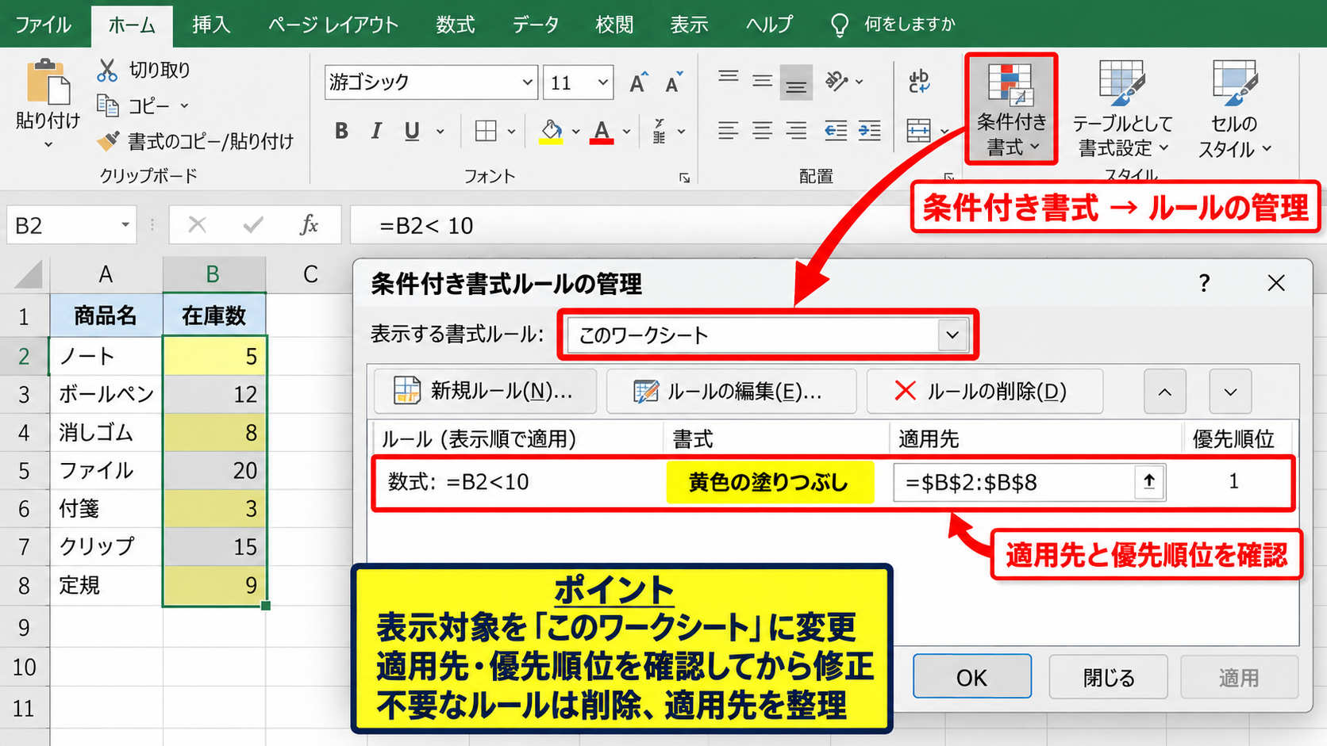Click the ルールの削除(D) button

pyautogui.click(x=984, y=391)
